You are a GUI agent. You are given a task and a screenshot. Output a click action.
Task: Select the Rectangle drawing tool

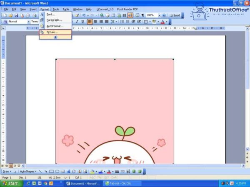[51, 171]
